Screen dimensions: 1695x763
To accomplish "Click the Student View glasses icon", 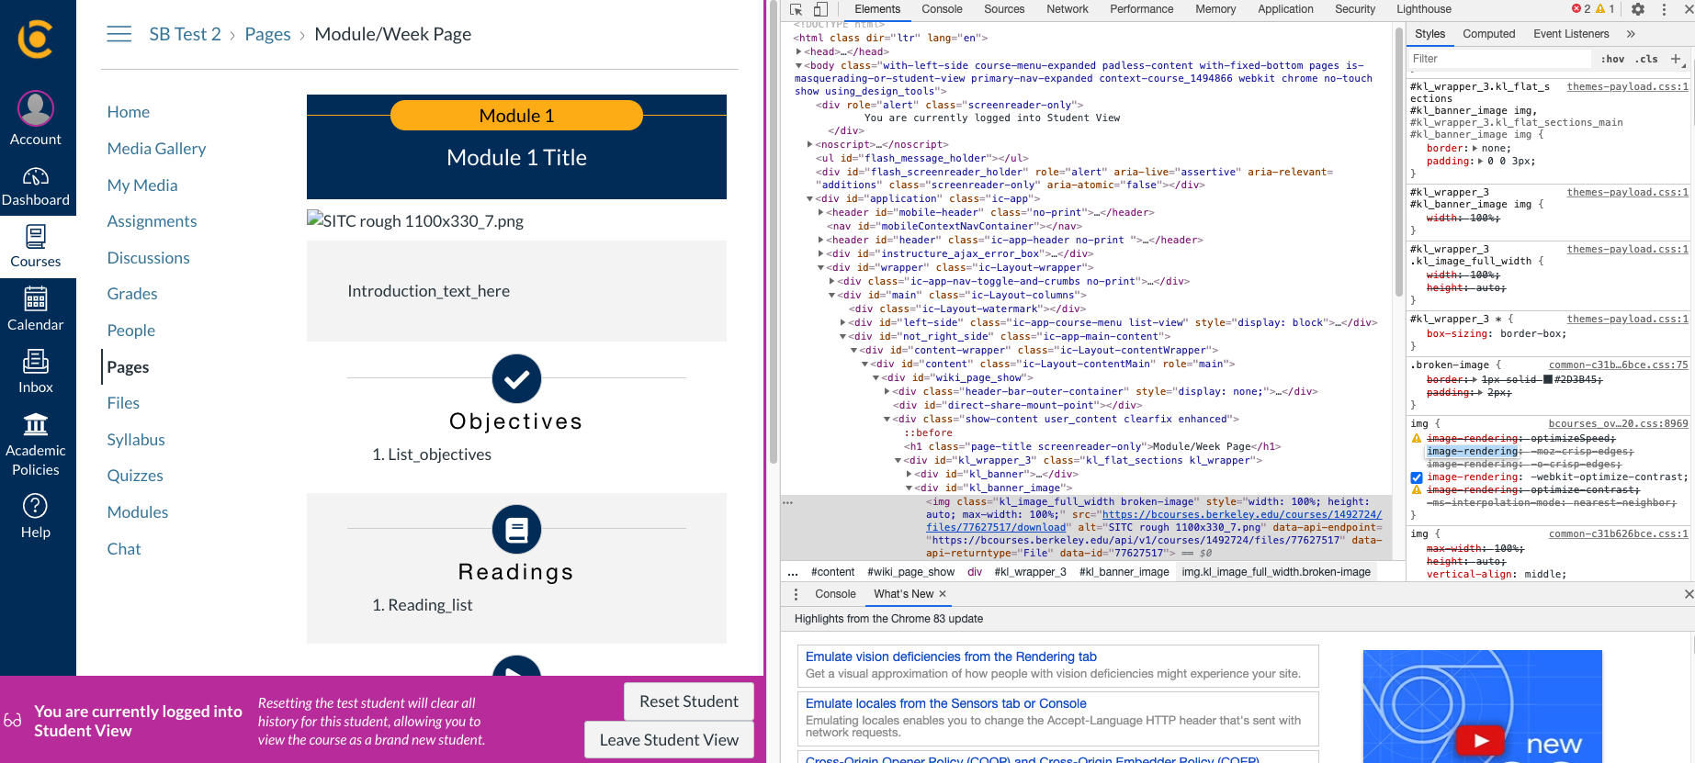I will click(x=13, y=721).
